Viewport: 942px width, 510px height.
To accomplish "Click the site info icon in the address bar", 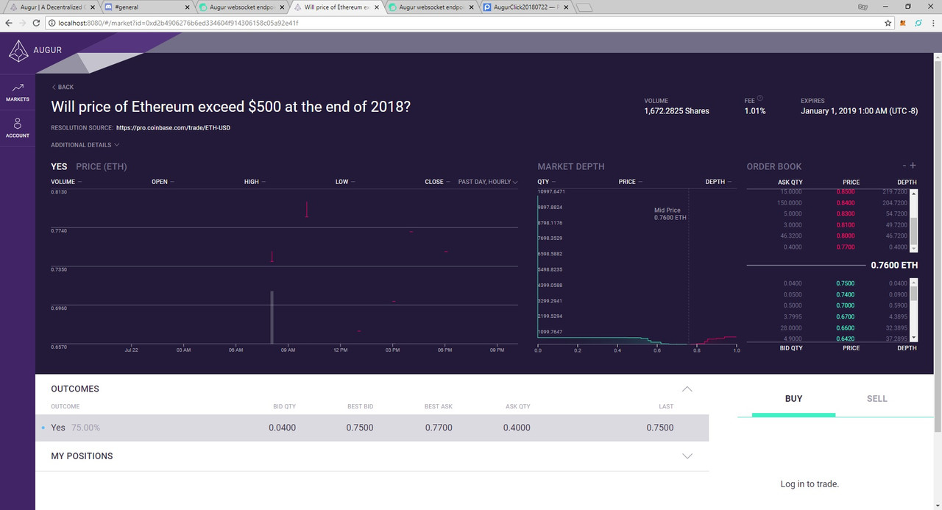I will click(x=52, y=23).
